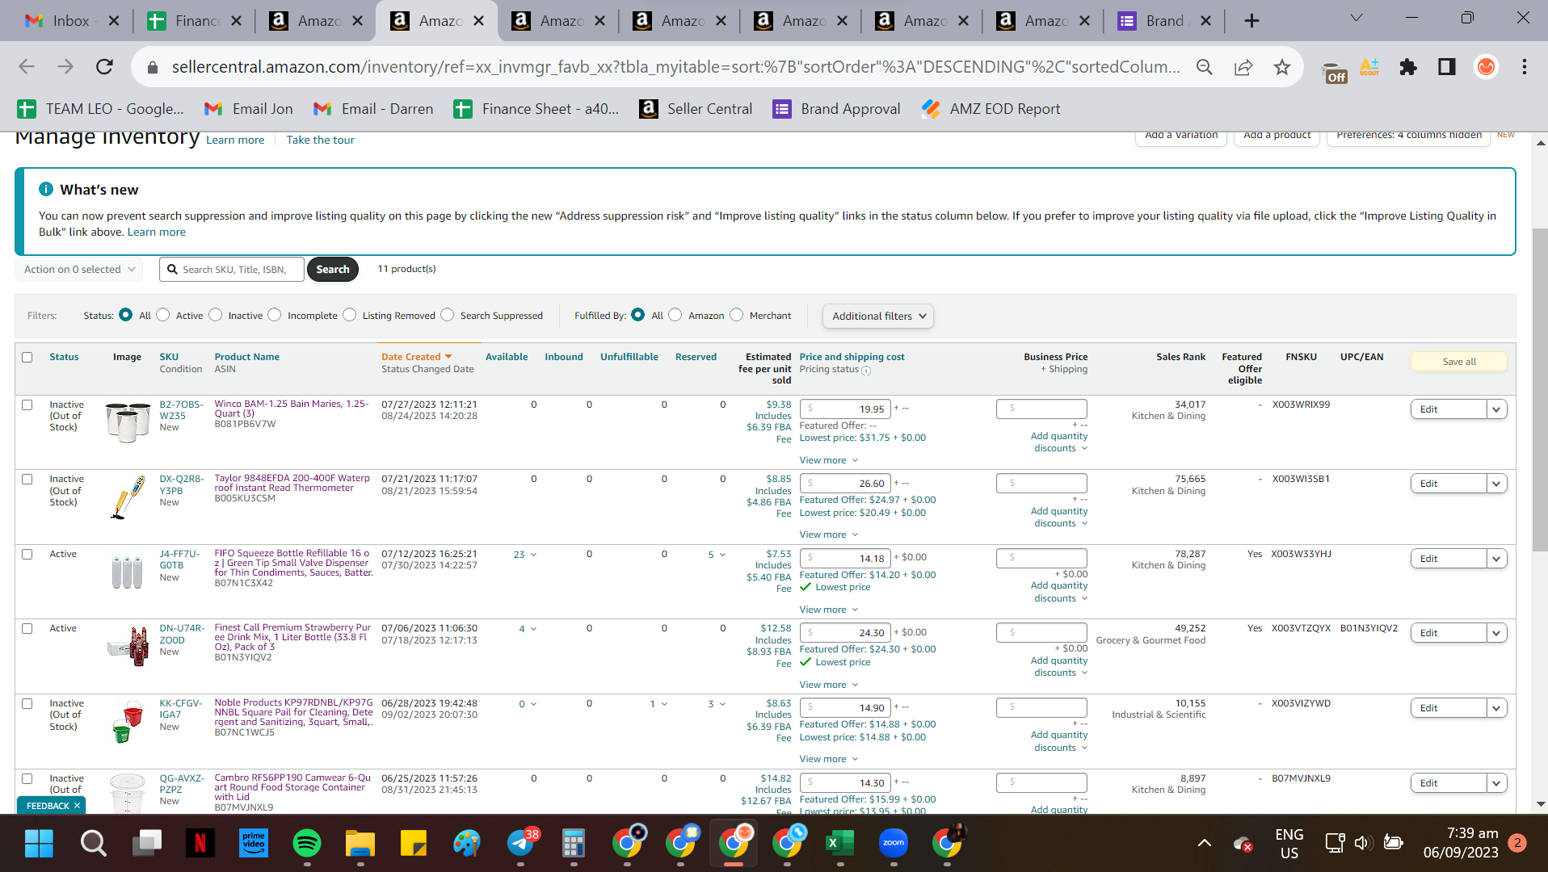Click the zoom magnifier in address bar
Screen dimensions: 1548x872
click(1205, 67)
